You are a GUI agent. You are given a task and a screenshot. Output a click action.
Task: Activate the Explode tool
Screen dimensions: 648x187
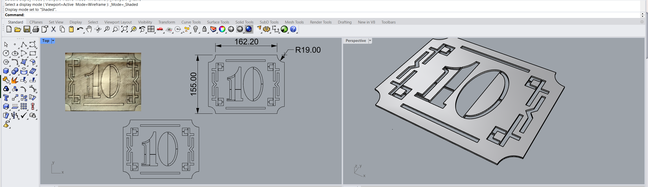[x=15, y=80]
